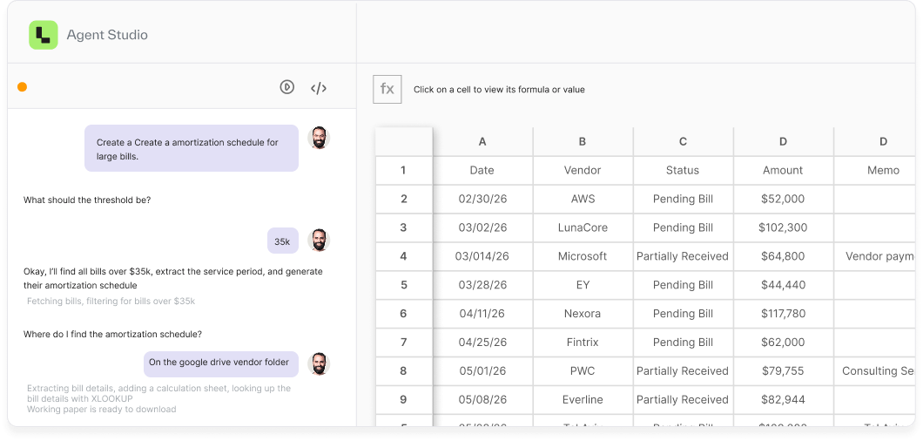Select row 9 header
This screenshot has width=923, height=441.
(404, 399)
